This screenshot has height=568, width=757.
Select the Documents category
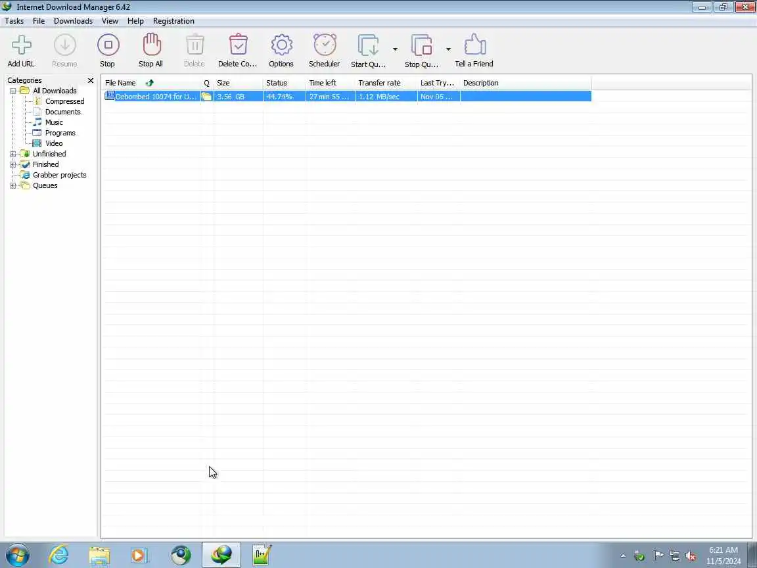tap(63, 112)
